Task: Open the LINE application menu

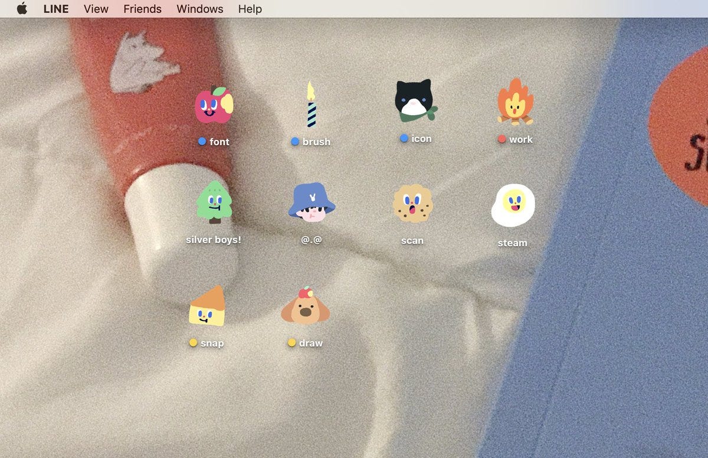Action: 56,9
